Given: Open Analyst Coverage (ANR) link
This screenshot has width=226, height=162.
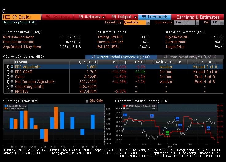Looking at the screenshot, I should [x=185, y=32].
